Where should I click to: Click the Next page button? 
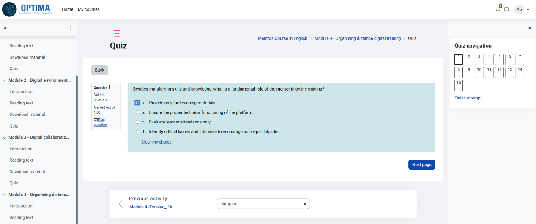tap(421, 165)
